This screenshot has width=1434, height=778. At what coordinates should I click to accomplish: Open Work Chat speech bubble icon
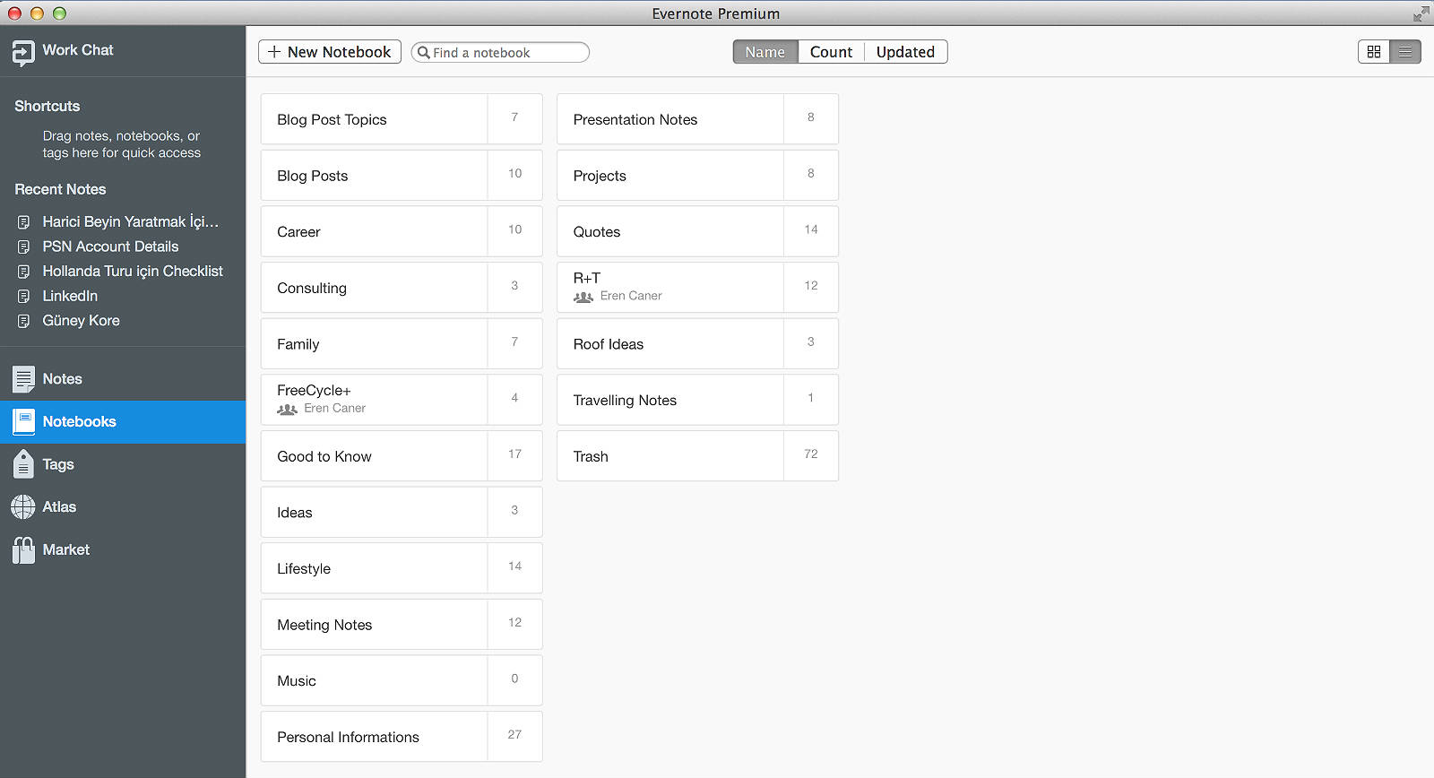click(x=23, y=53)
